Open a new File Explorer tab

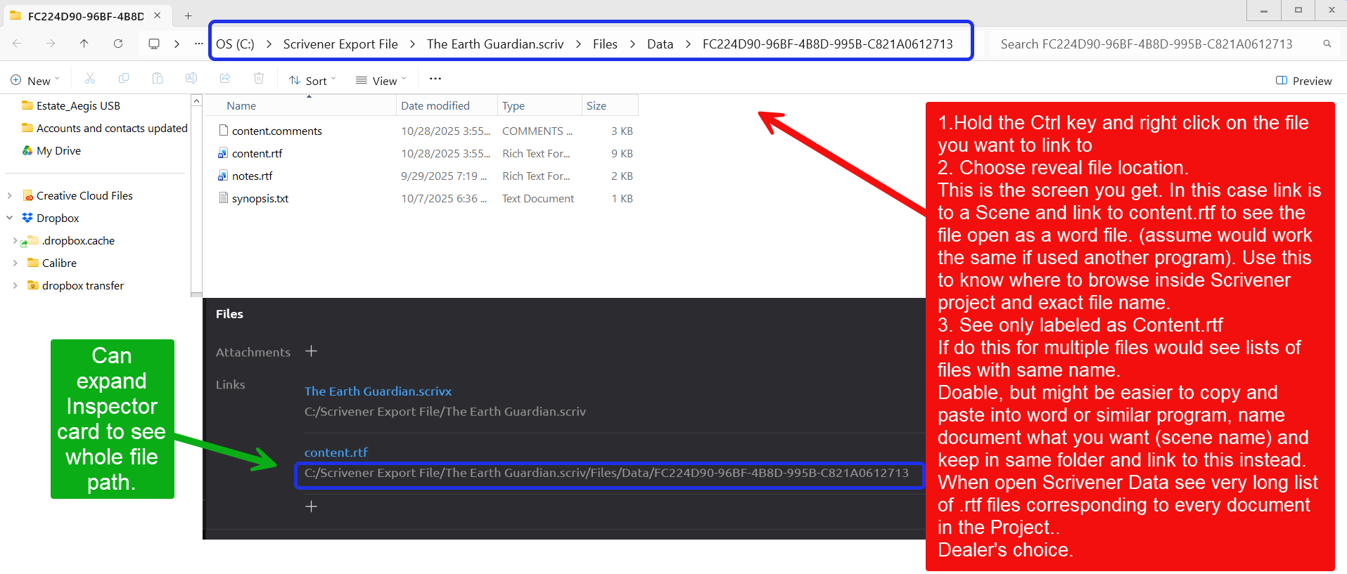point(188,15)
